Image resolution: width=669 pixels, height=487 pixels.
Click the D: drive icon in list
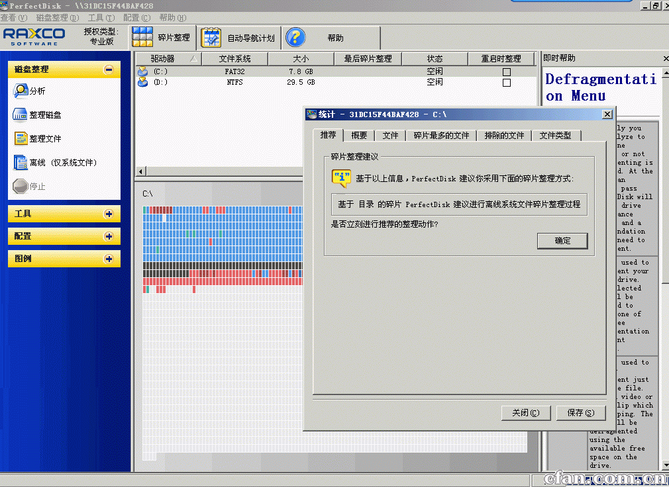pyautogui.click(x=143, y=82)
